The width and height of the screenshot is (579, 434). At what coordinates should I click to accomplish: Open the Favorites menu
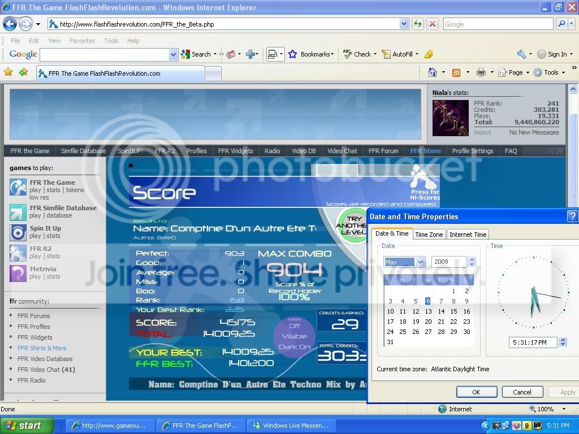(82, 41)
